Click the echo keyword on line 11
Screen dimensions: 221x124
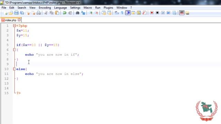29,74
